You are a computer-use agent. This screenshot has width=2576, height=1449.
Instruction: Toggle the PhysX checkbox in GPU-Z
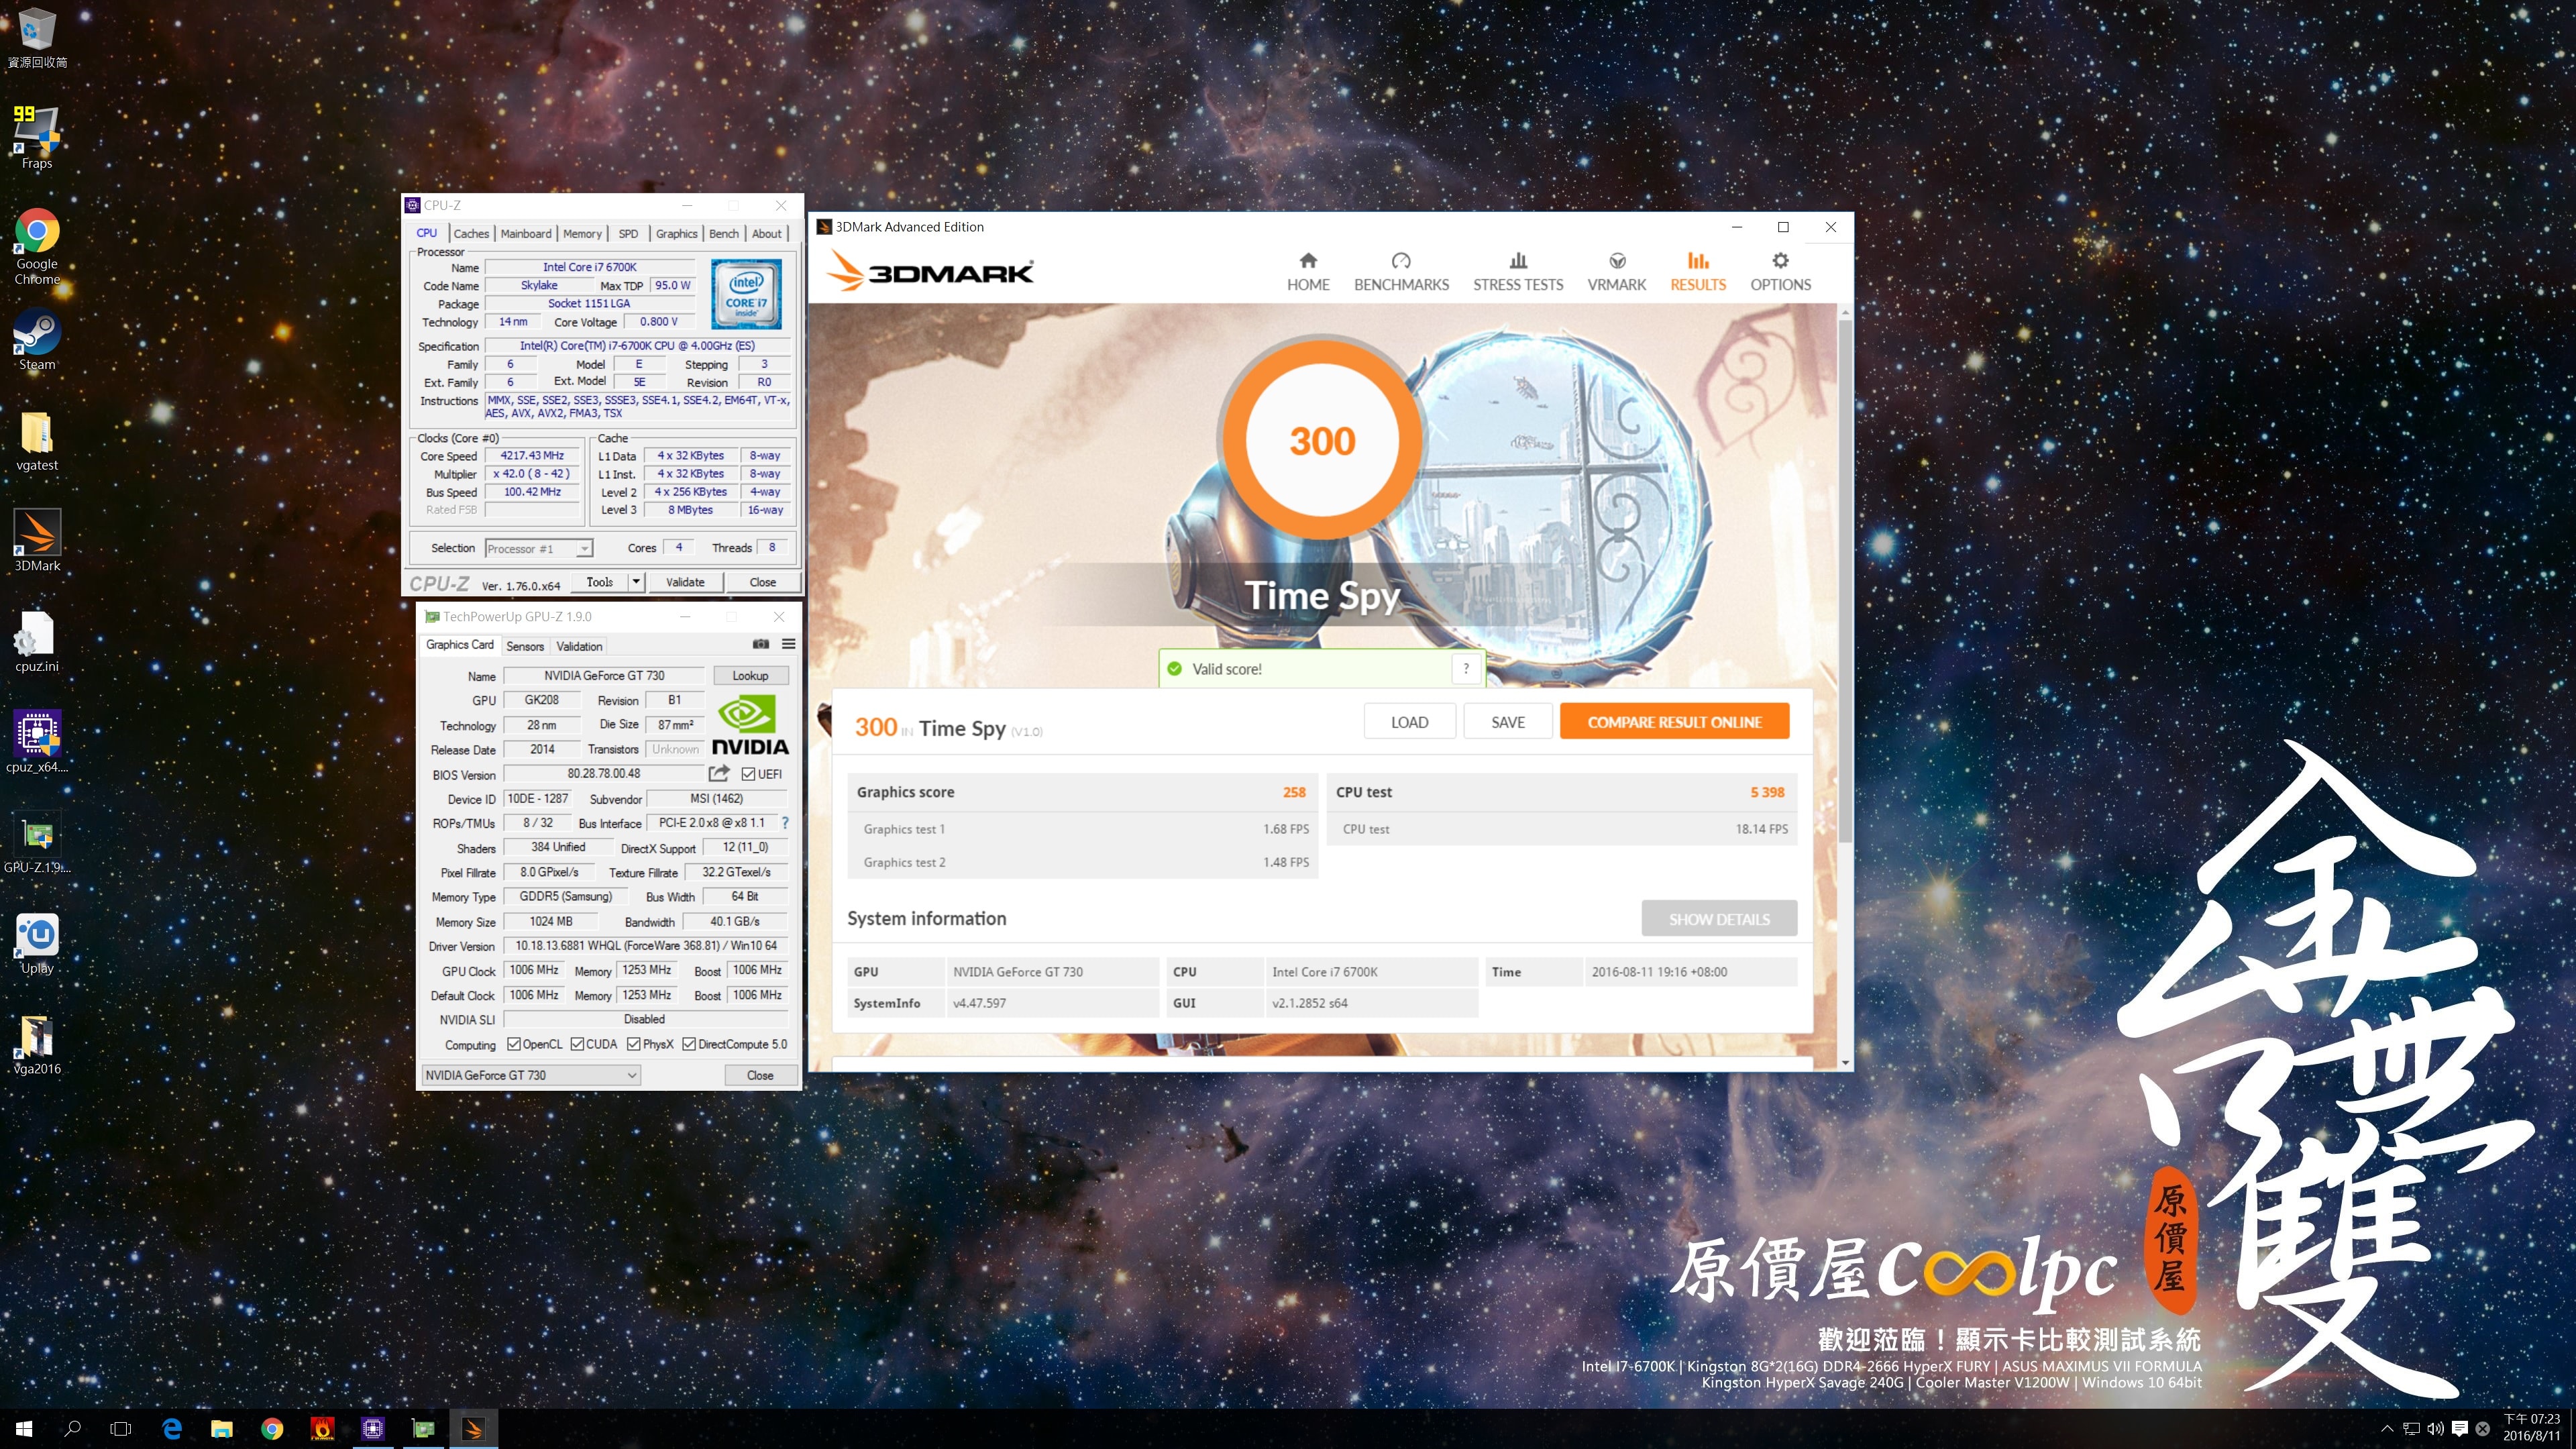tap(634, 1044)
